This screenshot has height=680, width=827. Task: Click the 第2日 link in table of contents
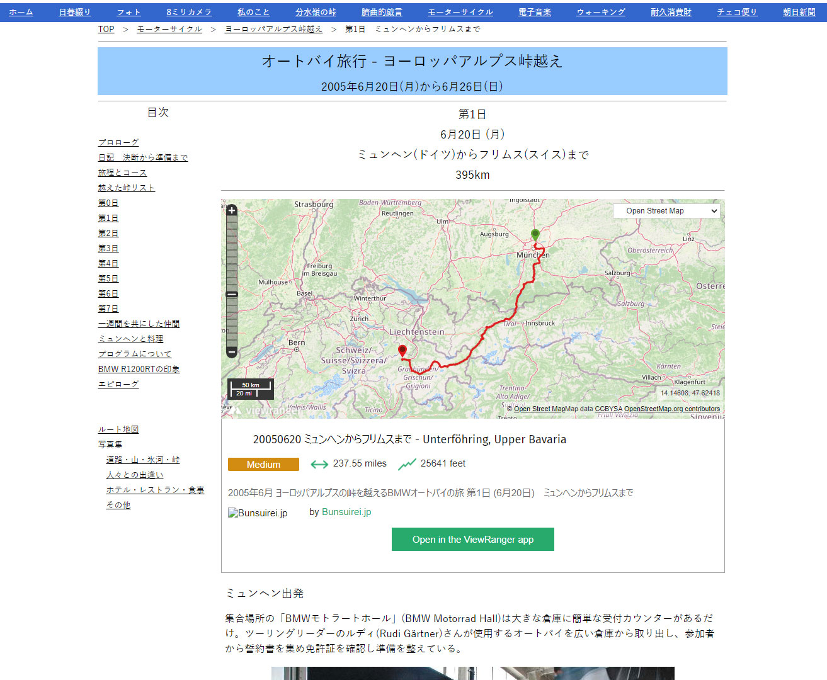(108, 233)
